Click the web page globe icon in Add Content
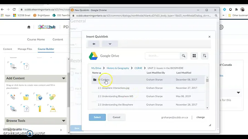The image size is (248, 139). pyautogui.click(x=39, y=97)
